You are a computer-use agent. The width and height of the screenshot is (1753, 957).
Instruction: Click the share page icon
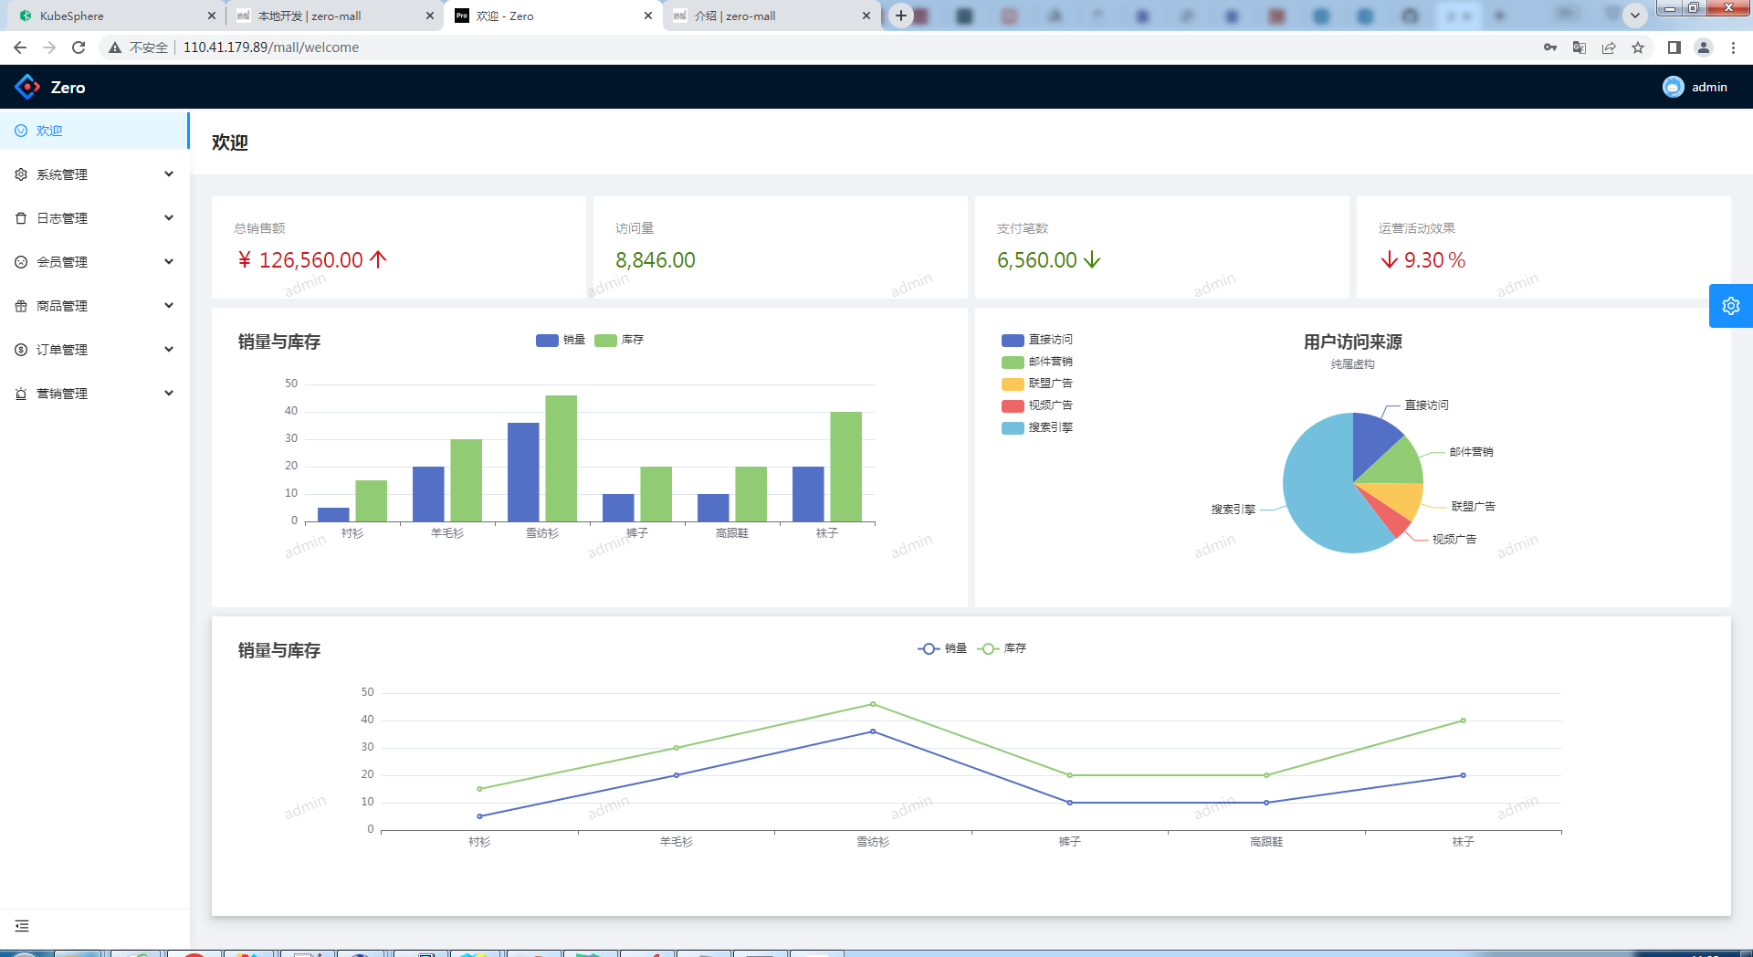coord(1609,47)
